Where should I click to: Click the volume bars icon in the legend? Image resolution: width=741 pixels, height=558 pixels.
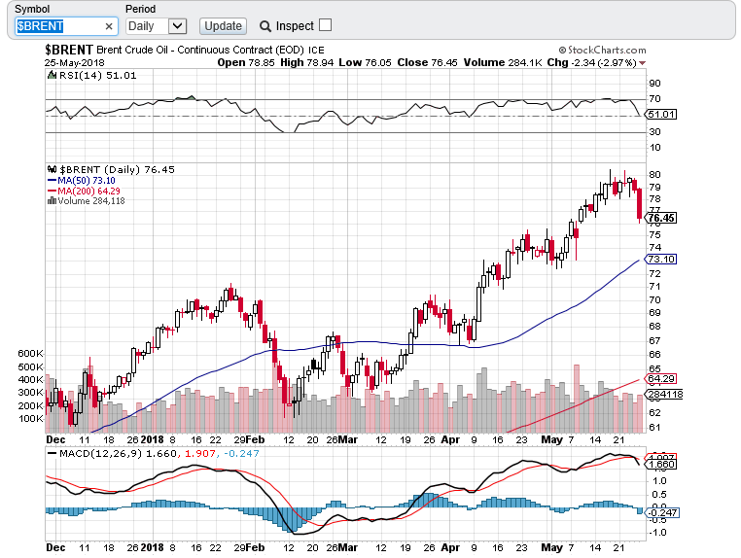(x=52, y=201)
